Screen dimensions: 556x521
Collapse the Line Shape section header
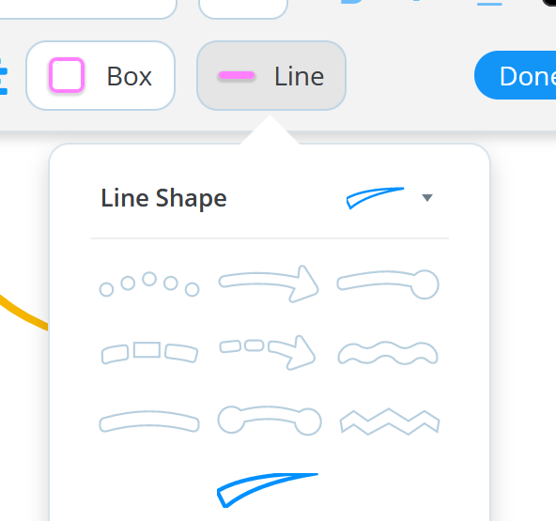tap(163, 198)
